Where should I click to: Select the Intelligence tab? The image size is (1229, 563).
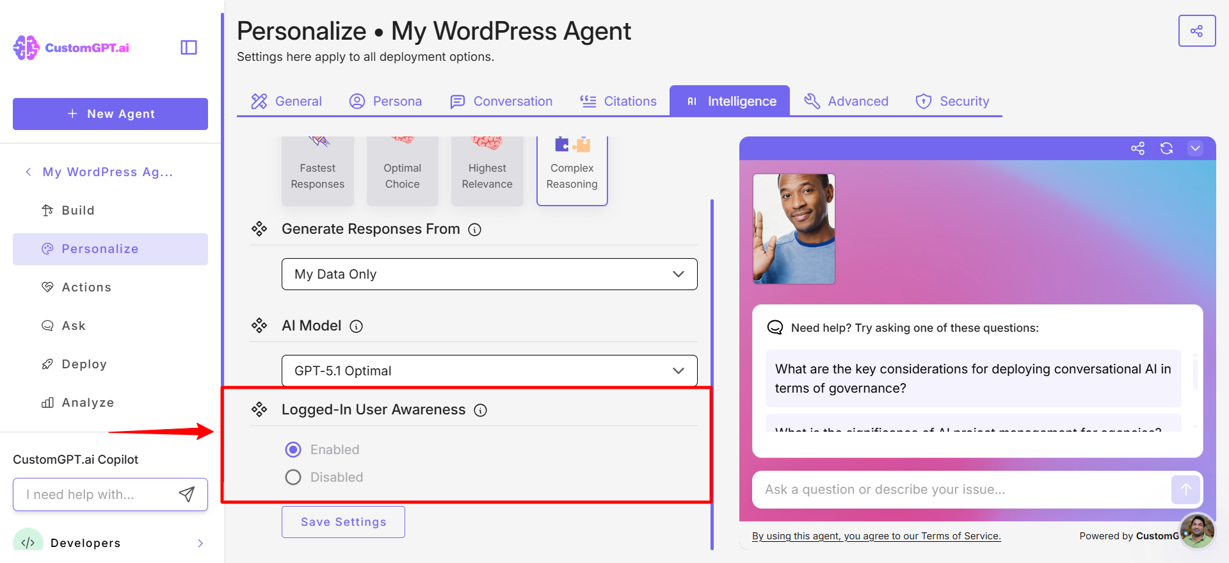730,101
